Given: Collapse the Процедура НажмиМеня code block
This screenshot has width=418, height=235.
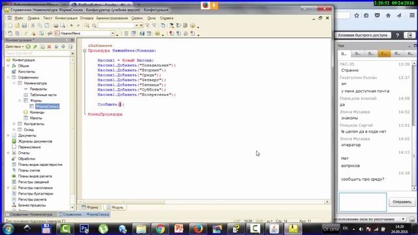Looking at the screenshot, I should [84, 51].
